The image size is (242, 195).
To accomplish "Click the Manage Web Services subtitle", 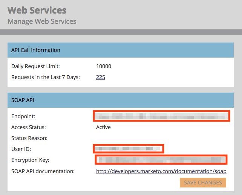I will tap(42, 21).
